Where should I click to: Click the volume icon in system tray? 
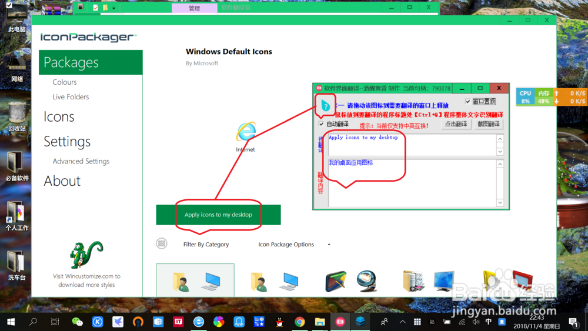[476, 322]
